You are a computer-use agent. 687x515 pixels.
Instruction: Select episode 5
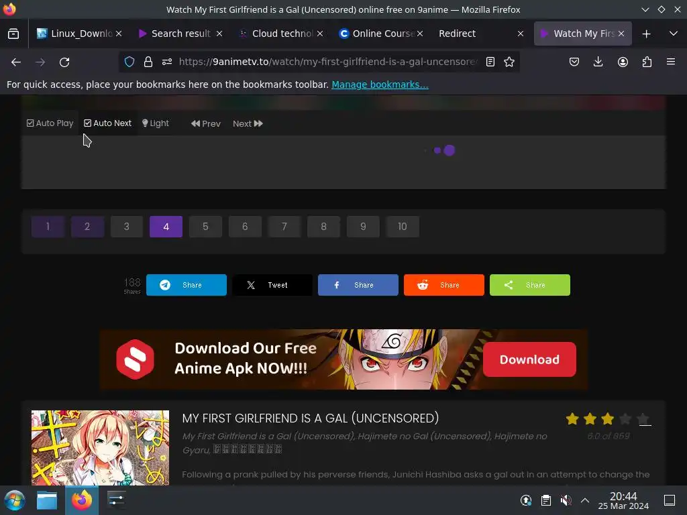[x=205, y=227]
